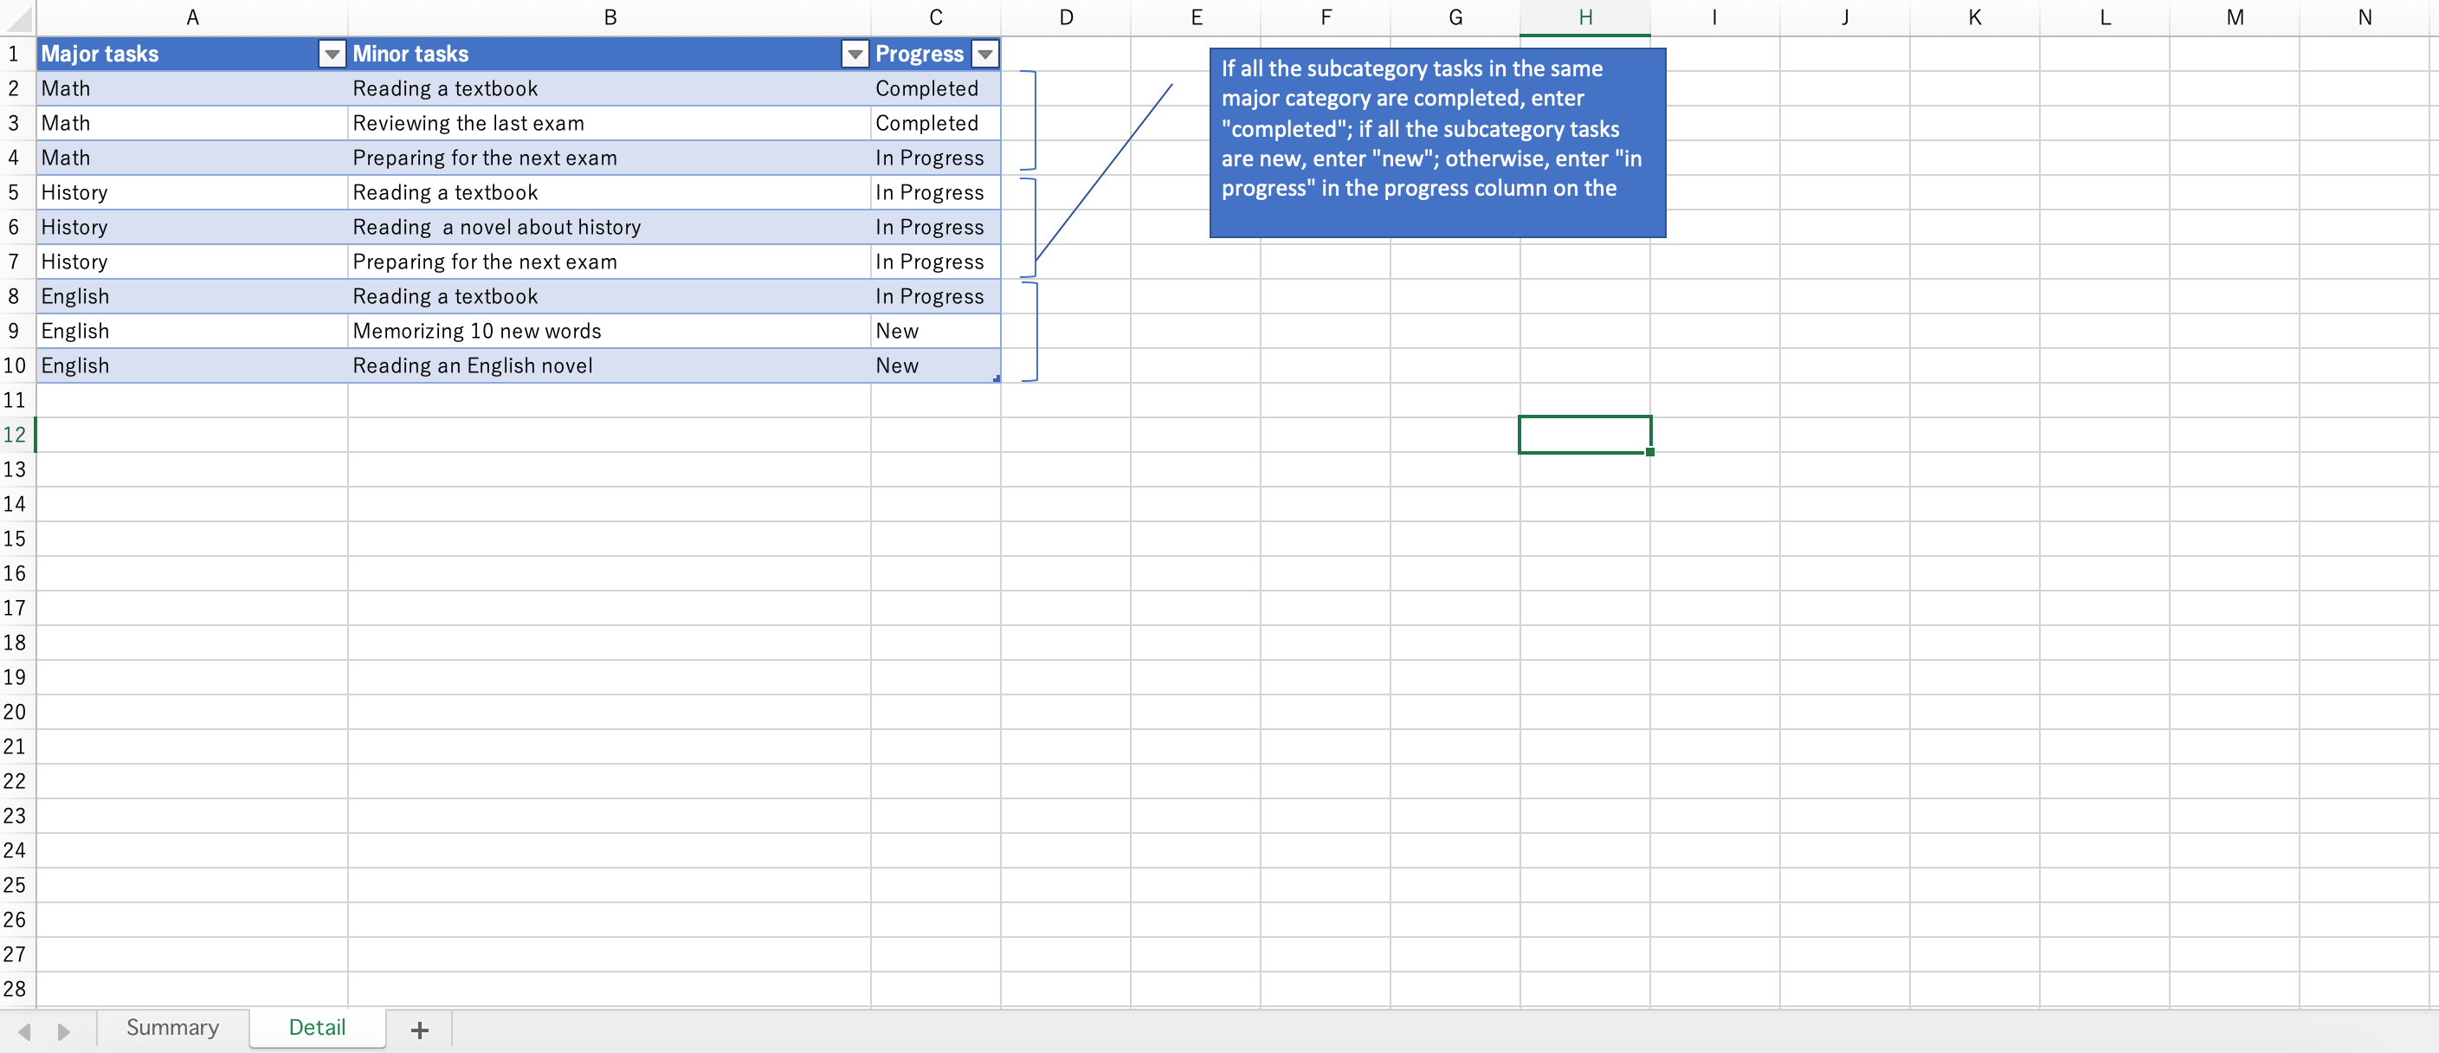Select 'Reading a textbook' in English row 8

tap(610, 296)
